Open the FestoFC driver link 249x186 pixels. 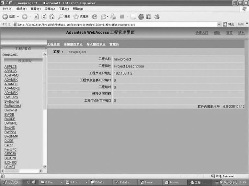[x=10, y=150]
